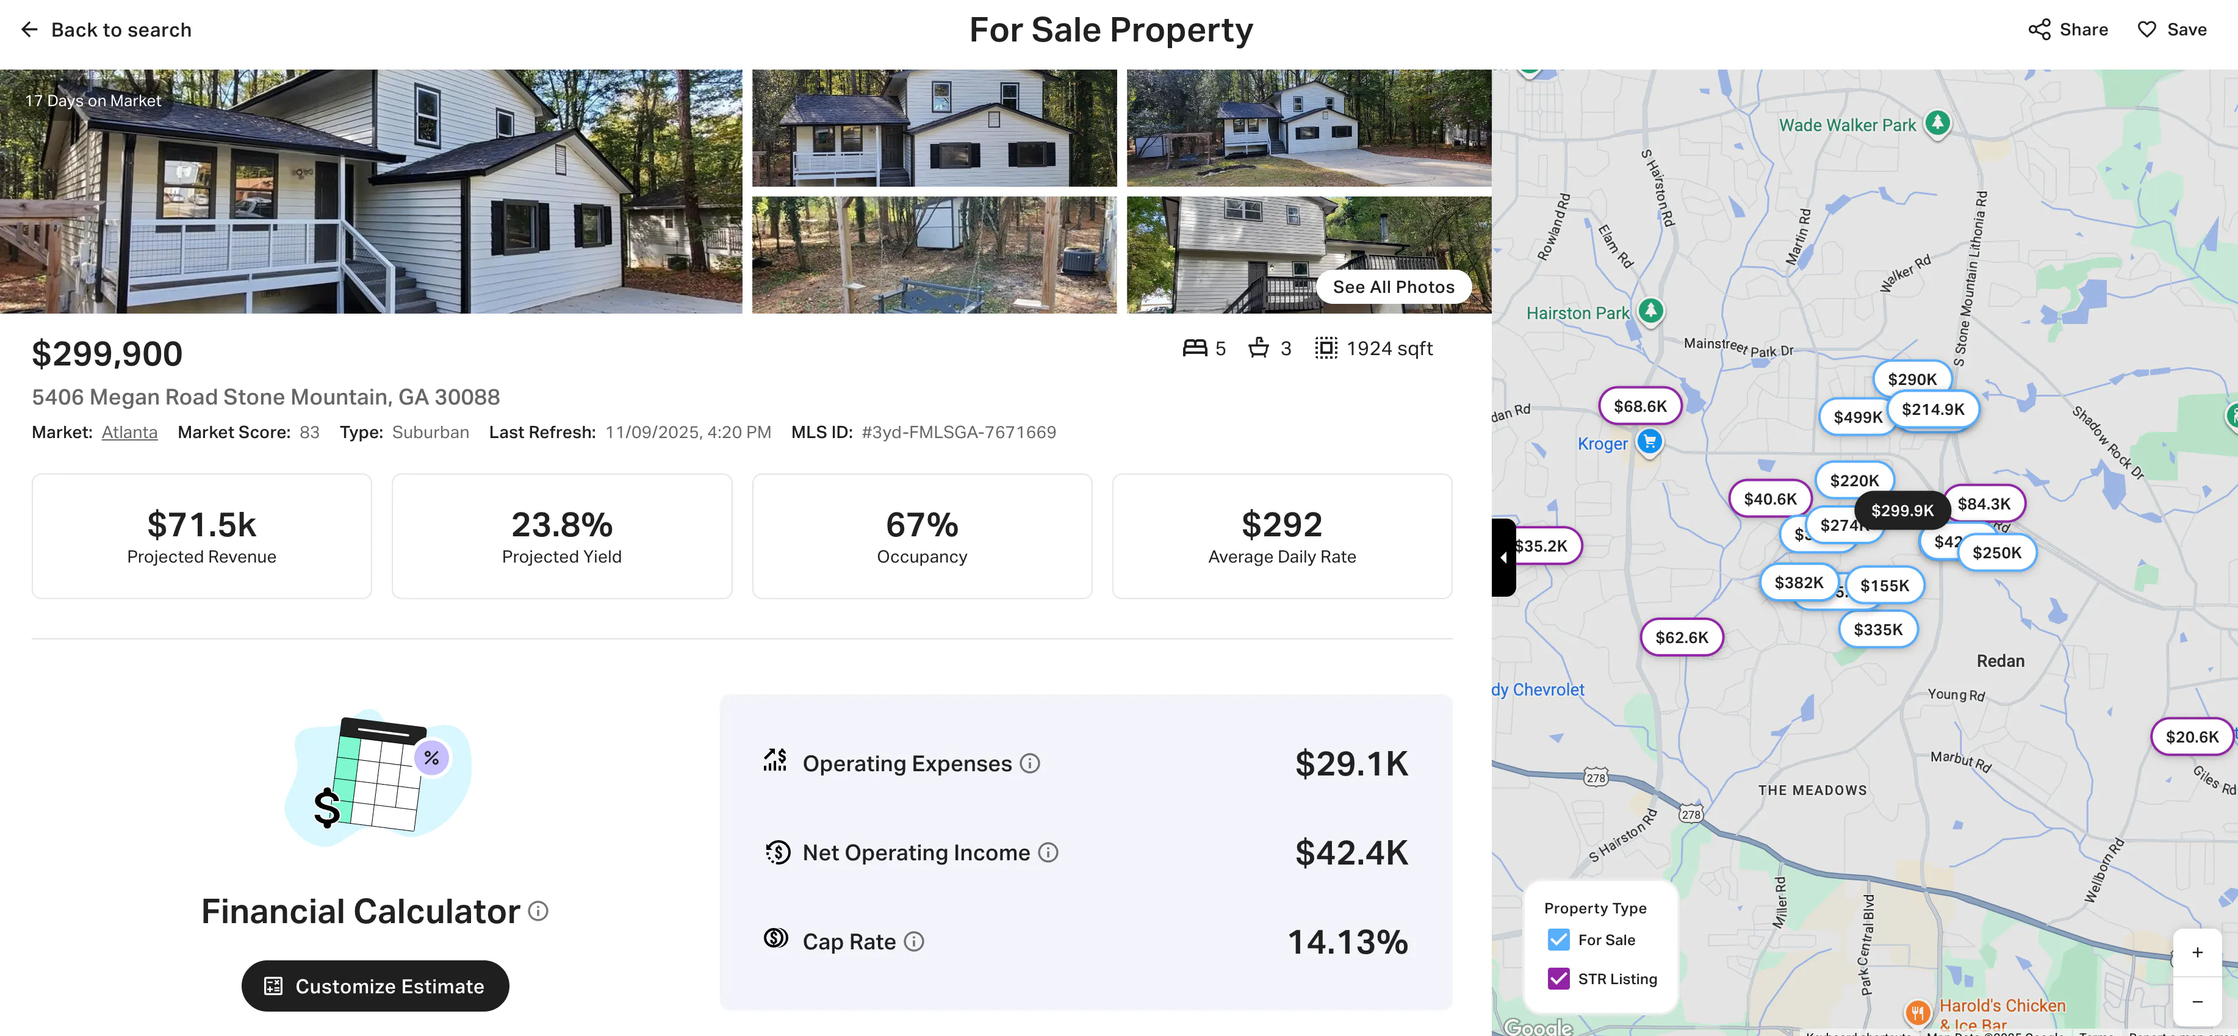This screenshot has width=2238, height=1036.
Task: Select the $499K map marker
Action: (x=1857, y=417)
